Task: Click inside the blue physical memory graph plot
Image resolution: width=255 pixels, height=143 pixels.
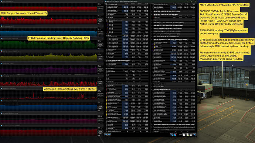Action: coord(48,107)
